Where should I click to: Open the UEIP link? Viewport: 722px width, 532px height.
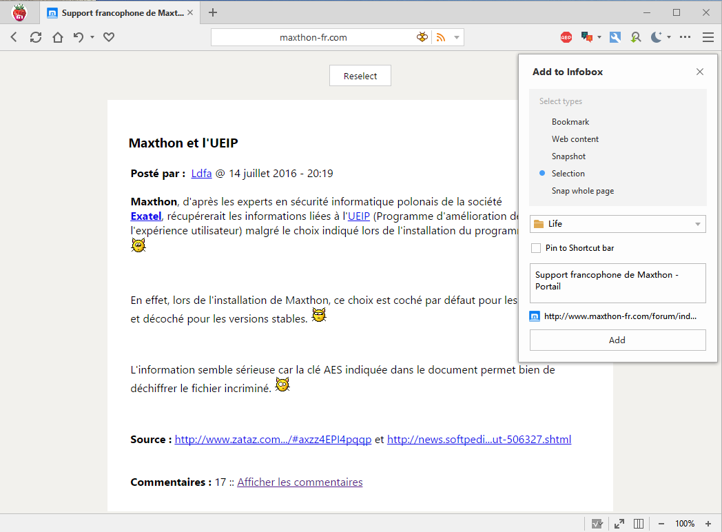coord(359,216)
